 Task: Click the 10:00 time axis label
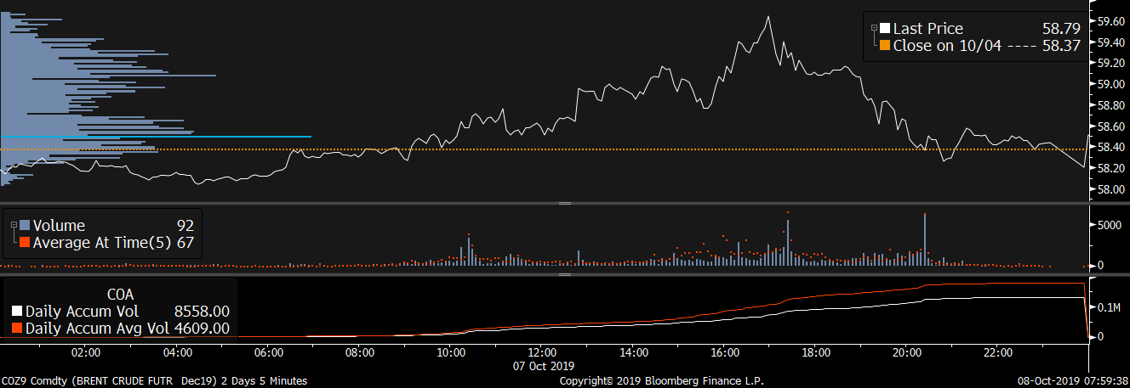tap(450, 351)
